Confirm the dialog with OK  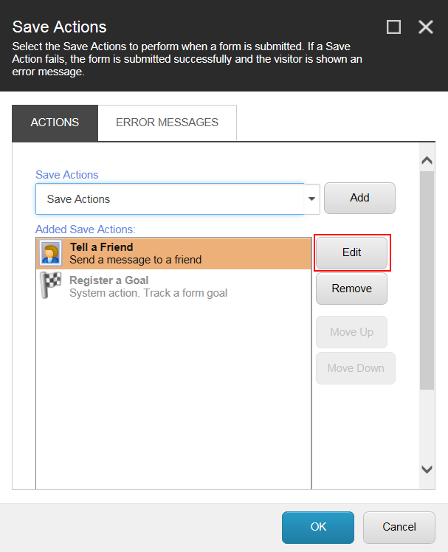(318, 527)
